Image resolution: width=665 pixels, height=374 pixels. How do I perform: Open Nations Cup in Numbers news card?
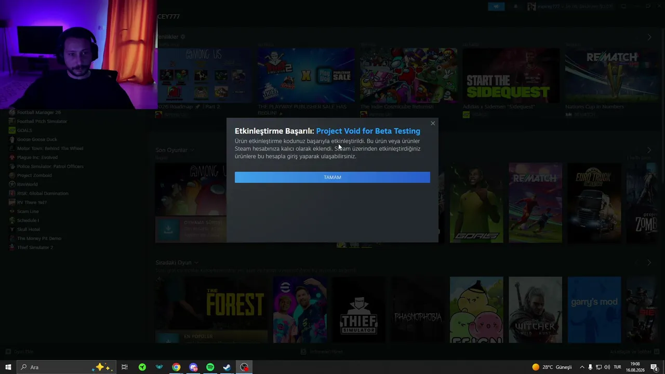[614, 76]
